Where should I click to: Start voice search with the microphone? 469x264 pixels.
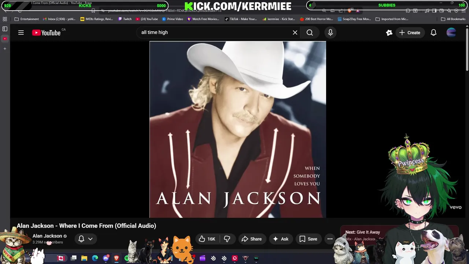[x=330, y=33]
